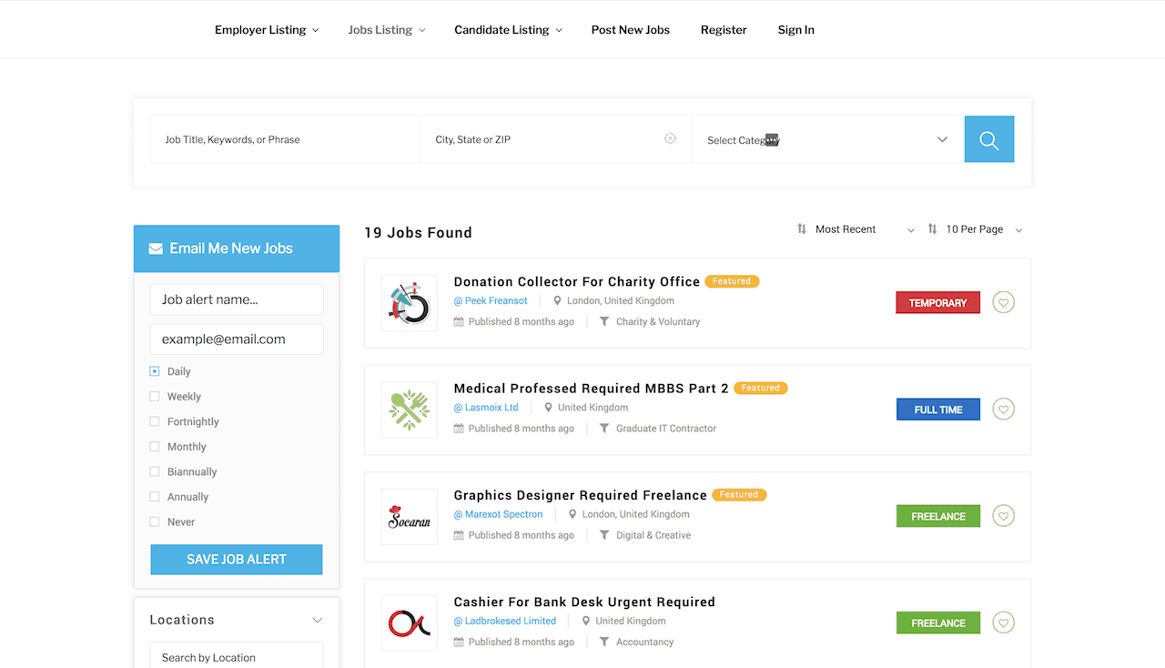
Task: Click the blue magnifying glass search icon
Action: tap(988, 138)
